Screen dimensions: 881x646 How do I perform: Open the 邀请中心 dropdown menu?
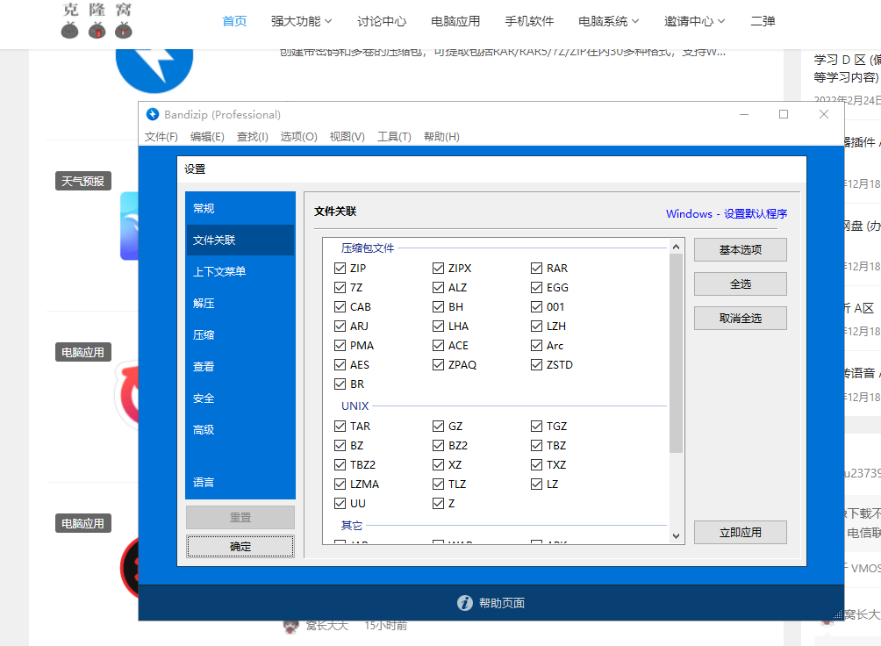(x=694, y=21)
